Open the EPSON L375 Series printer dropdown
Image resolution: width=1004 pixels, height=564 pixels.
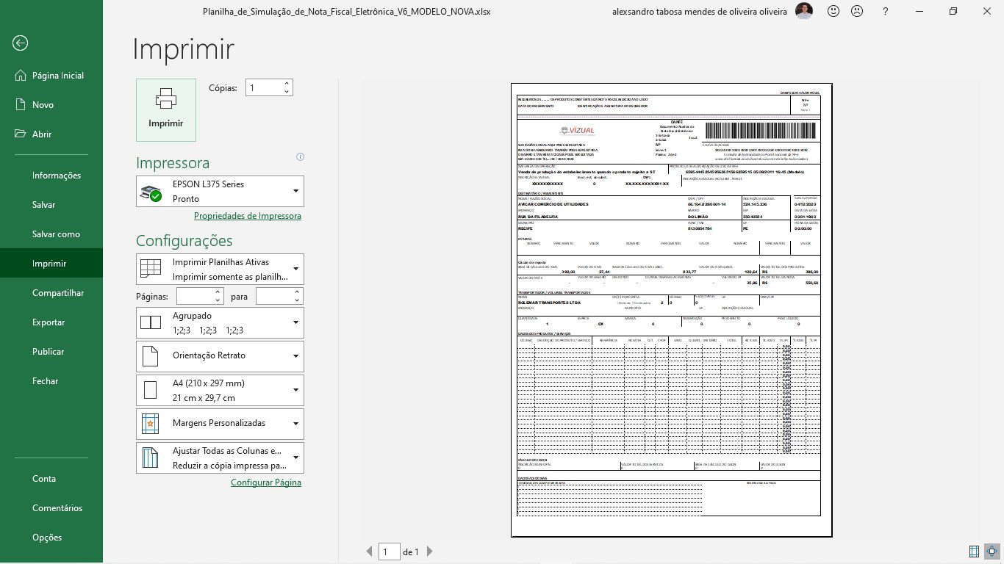[x=220, y=192]
